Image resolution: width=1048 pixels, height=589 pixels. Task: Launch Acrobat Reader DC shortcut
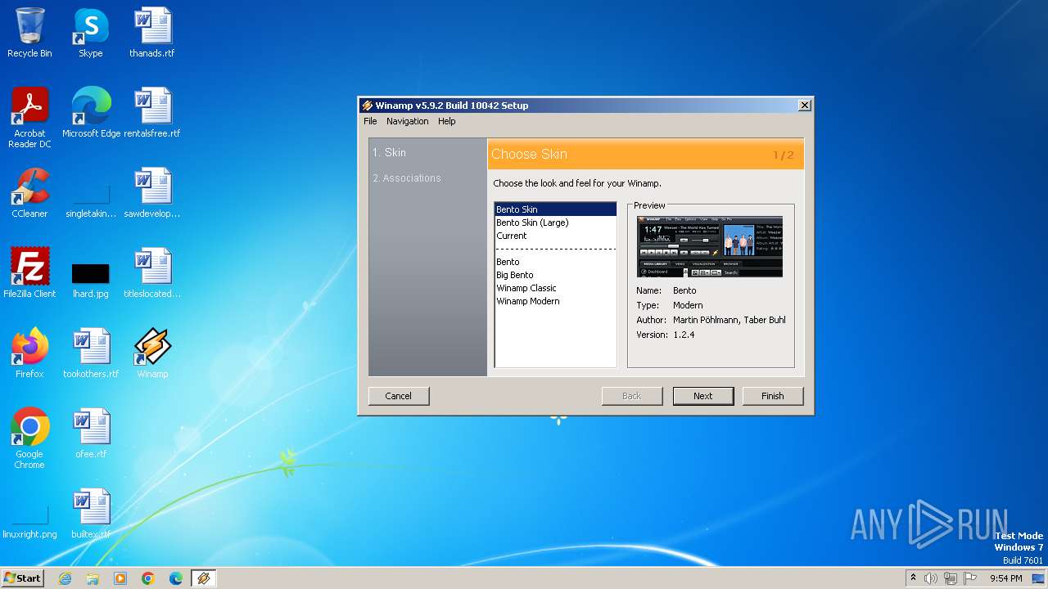point(29,118)
